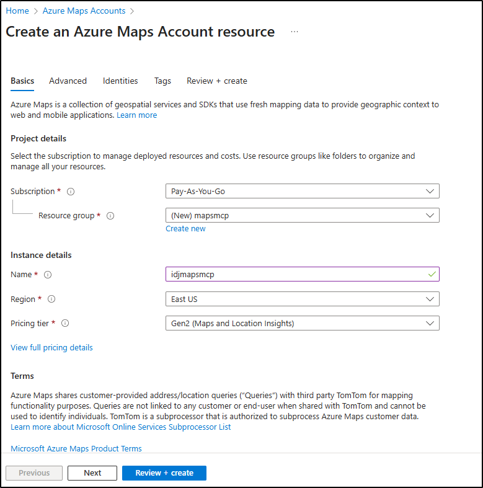
Task: Expand the Region dropdown showing East US
Action: pos(302,299)
